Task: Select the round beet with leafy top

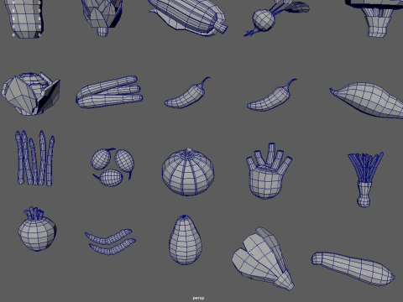Action: coord(37,229)
